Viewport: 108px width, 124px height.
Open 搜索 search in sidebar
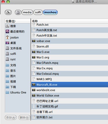click(17, 26)
